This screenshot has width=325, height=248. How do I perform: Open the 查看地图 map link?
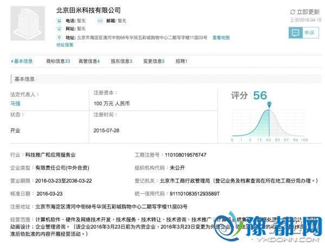click(220, 38)
